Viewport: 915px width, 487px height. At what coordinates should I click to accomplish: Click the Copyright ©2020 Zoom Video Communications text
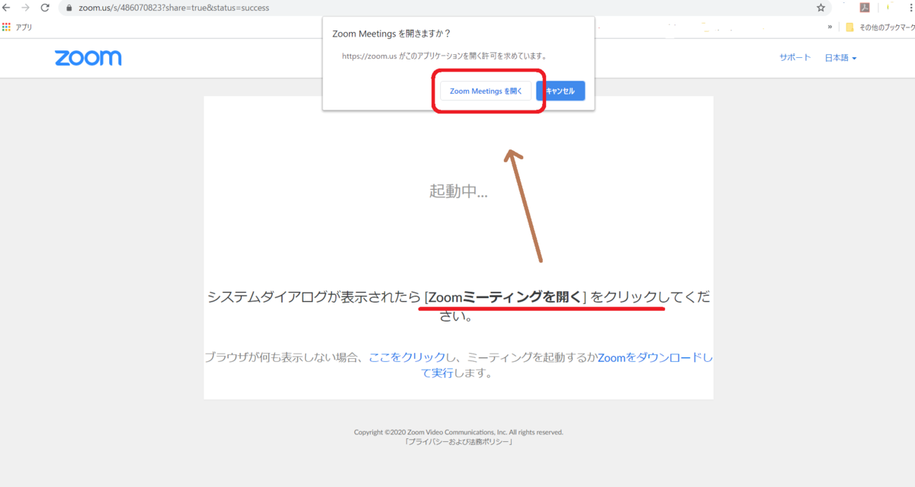(458, 432)
